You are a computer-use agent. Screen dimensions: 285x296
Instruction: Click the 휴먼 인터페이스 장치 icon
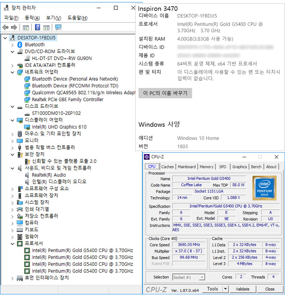point(20,278)
